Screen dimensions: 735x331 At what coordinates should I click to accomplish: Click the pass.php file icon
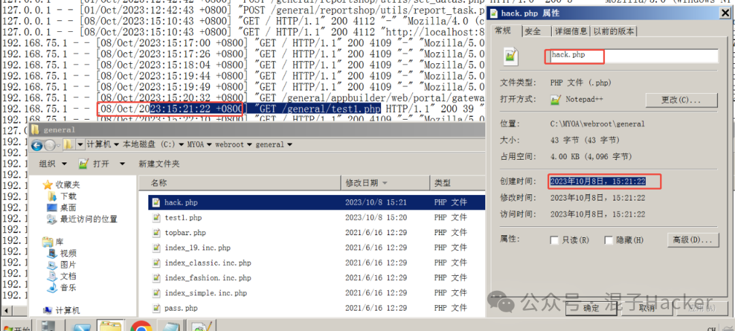click(157, 308)
